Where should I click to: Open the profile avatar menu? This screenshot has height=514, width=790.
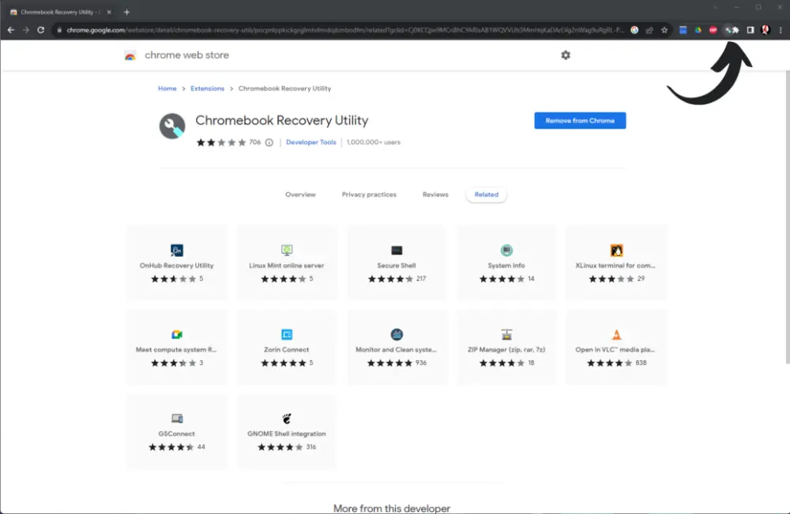tap(766, 30)
